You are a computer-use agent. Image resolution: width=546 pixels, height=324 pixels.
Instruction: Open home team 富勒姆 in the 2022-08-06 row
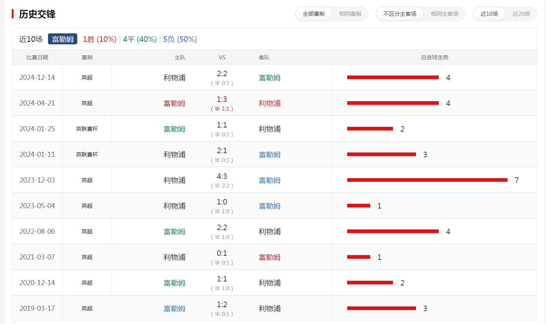[x=174, y=232]
